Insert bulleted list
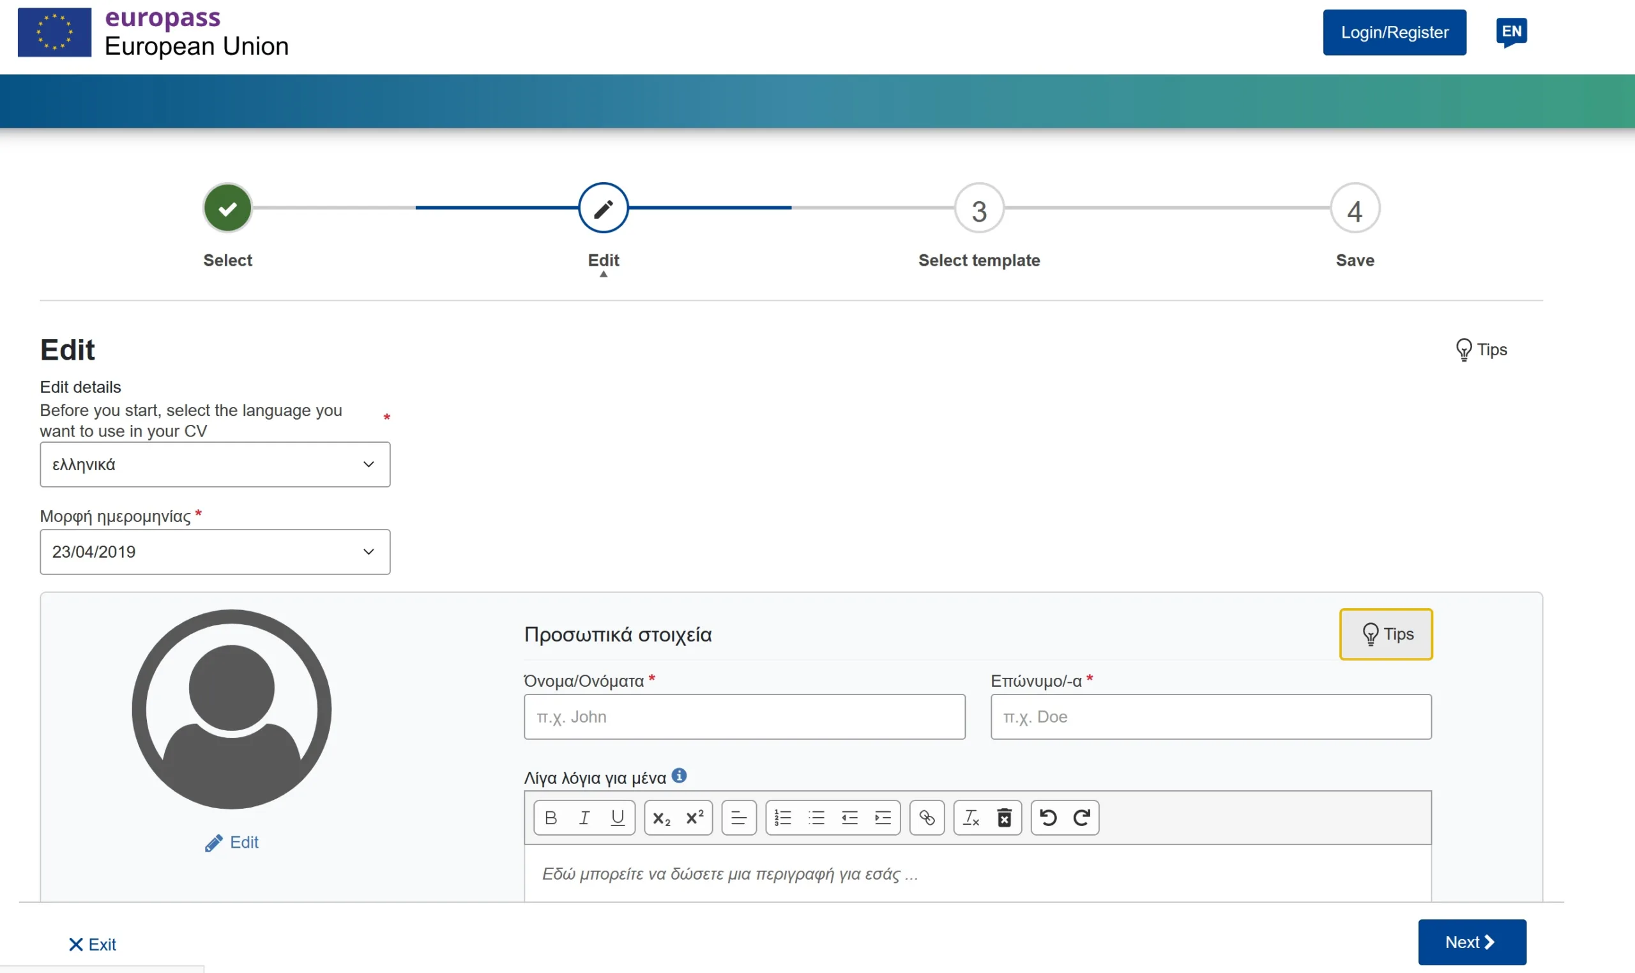Image resolution: width=1635 pixels, height=973 pixels. coord(816,818)
